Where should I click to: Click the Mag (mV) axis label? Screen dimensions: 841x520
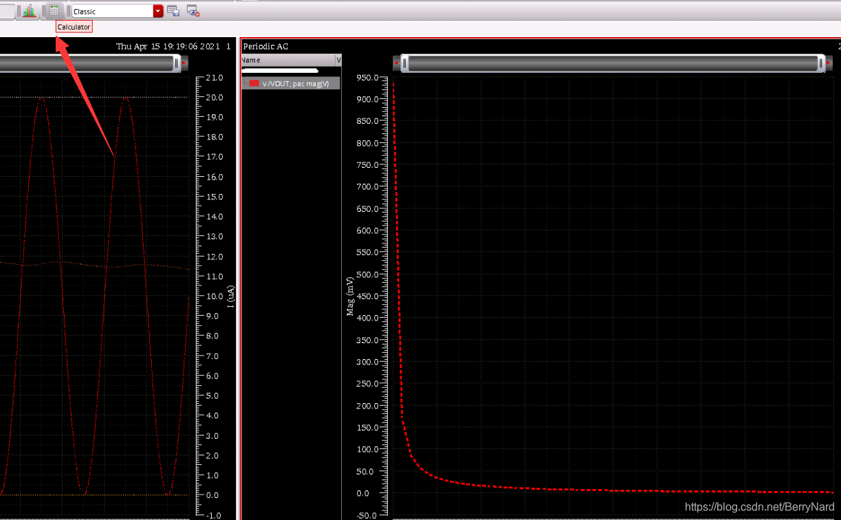(349, 296)
